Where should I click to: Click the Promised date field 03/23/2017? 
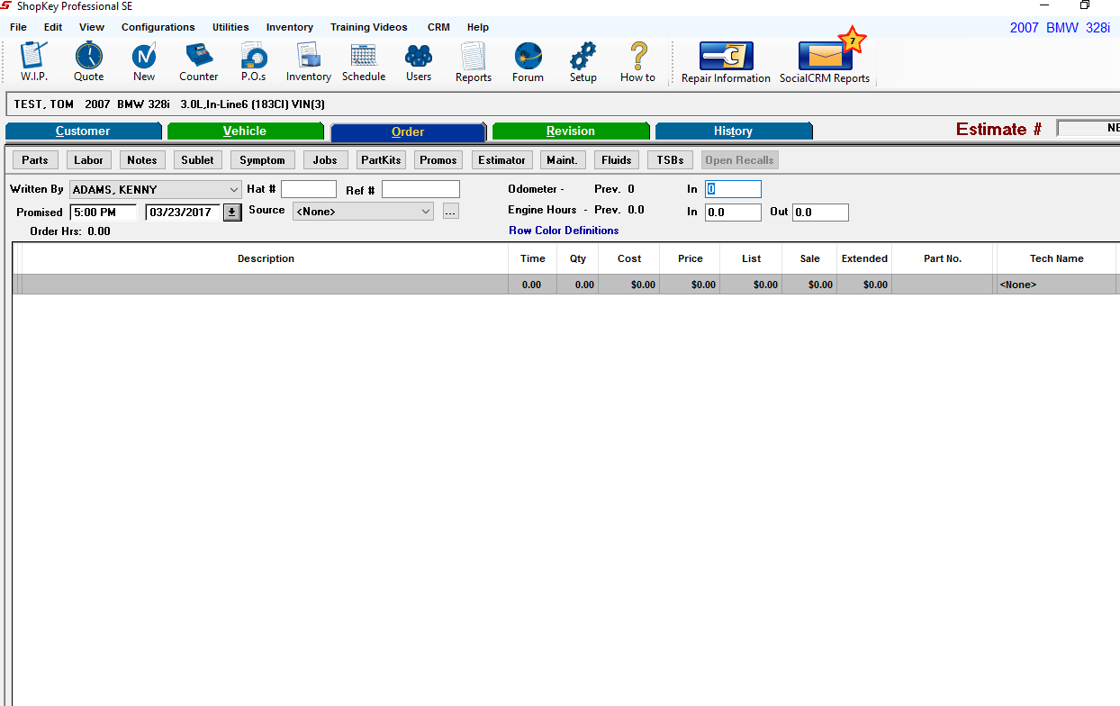(x=184, y=213)
